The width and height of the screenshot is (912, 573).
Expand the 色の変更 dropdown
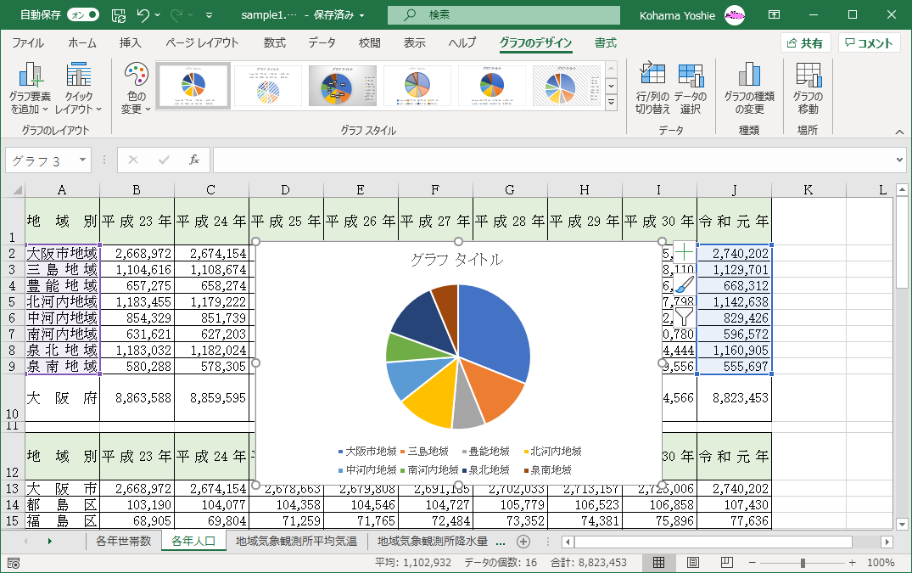click(x=136, y=88)
